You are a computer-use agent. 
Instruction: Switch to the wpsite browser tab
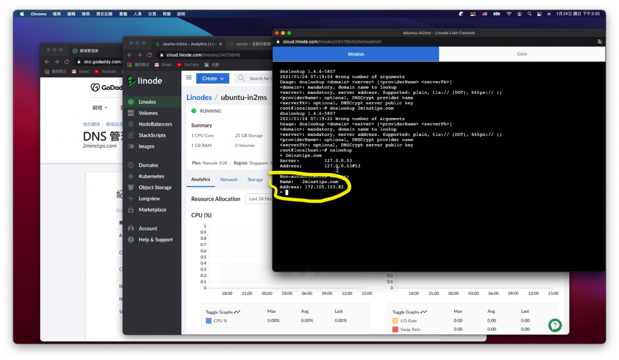250,43
